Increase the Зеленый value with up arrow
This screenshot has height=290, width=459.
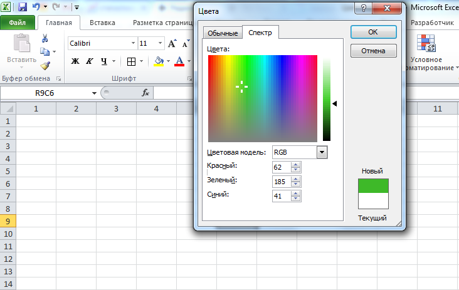click(x=296, y=179)
